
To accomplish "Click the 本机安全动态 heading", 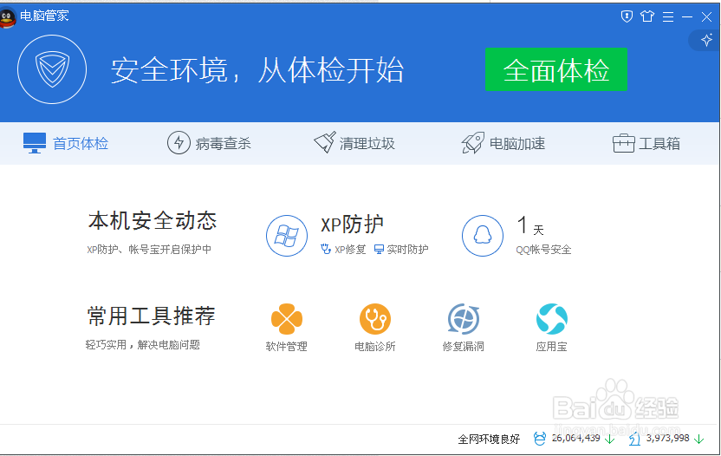I will (x=153, y=220).
